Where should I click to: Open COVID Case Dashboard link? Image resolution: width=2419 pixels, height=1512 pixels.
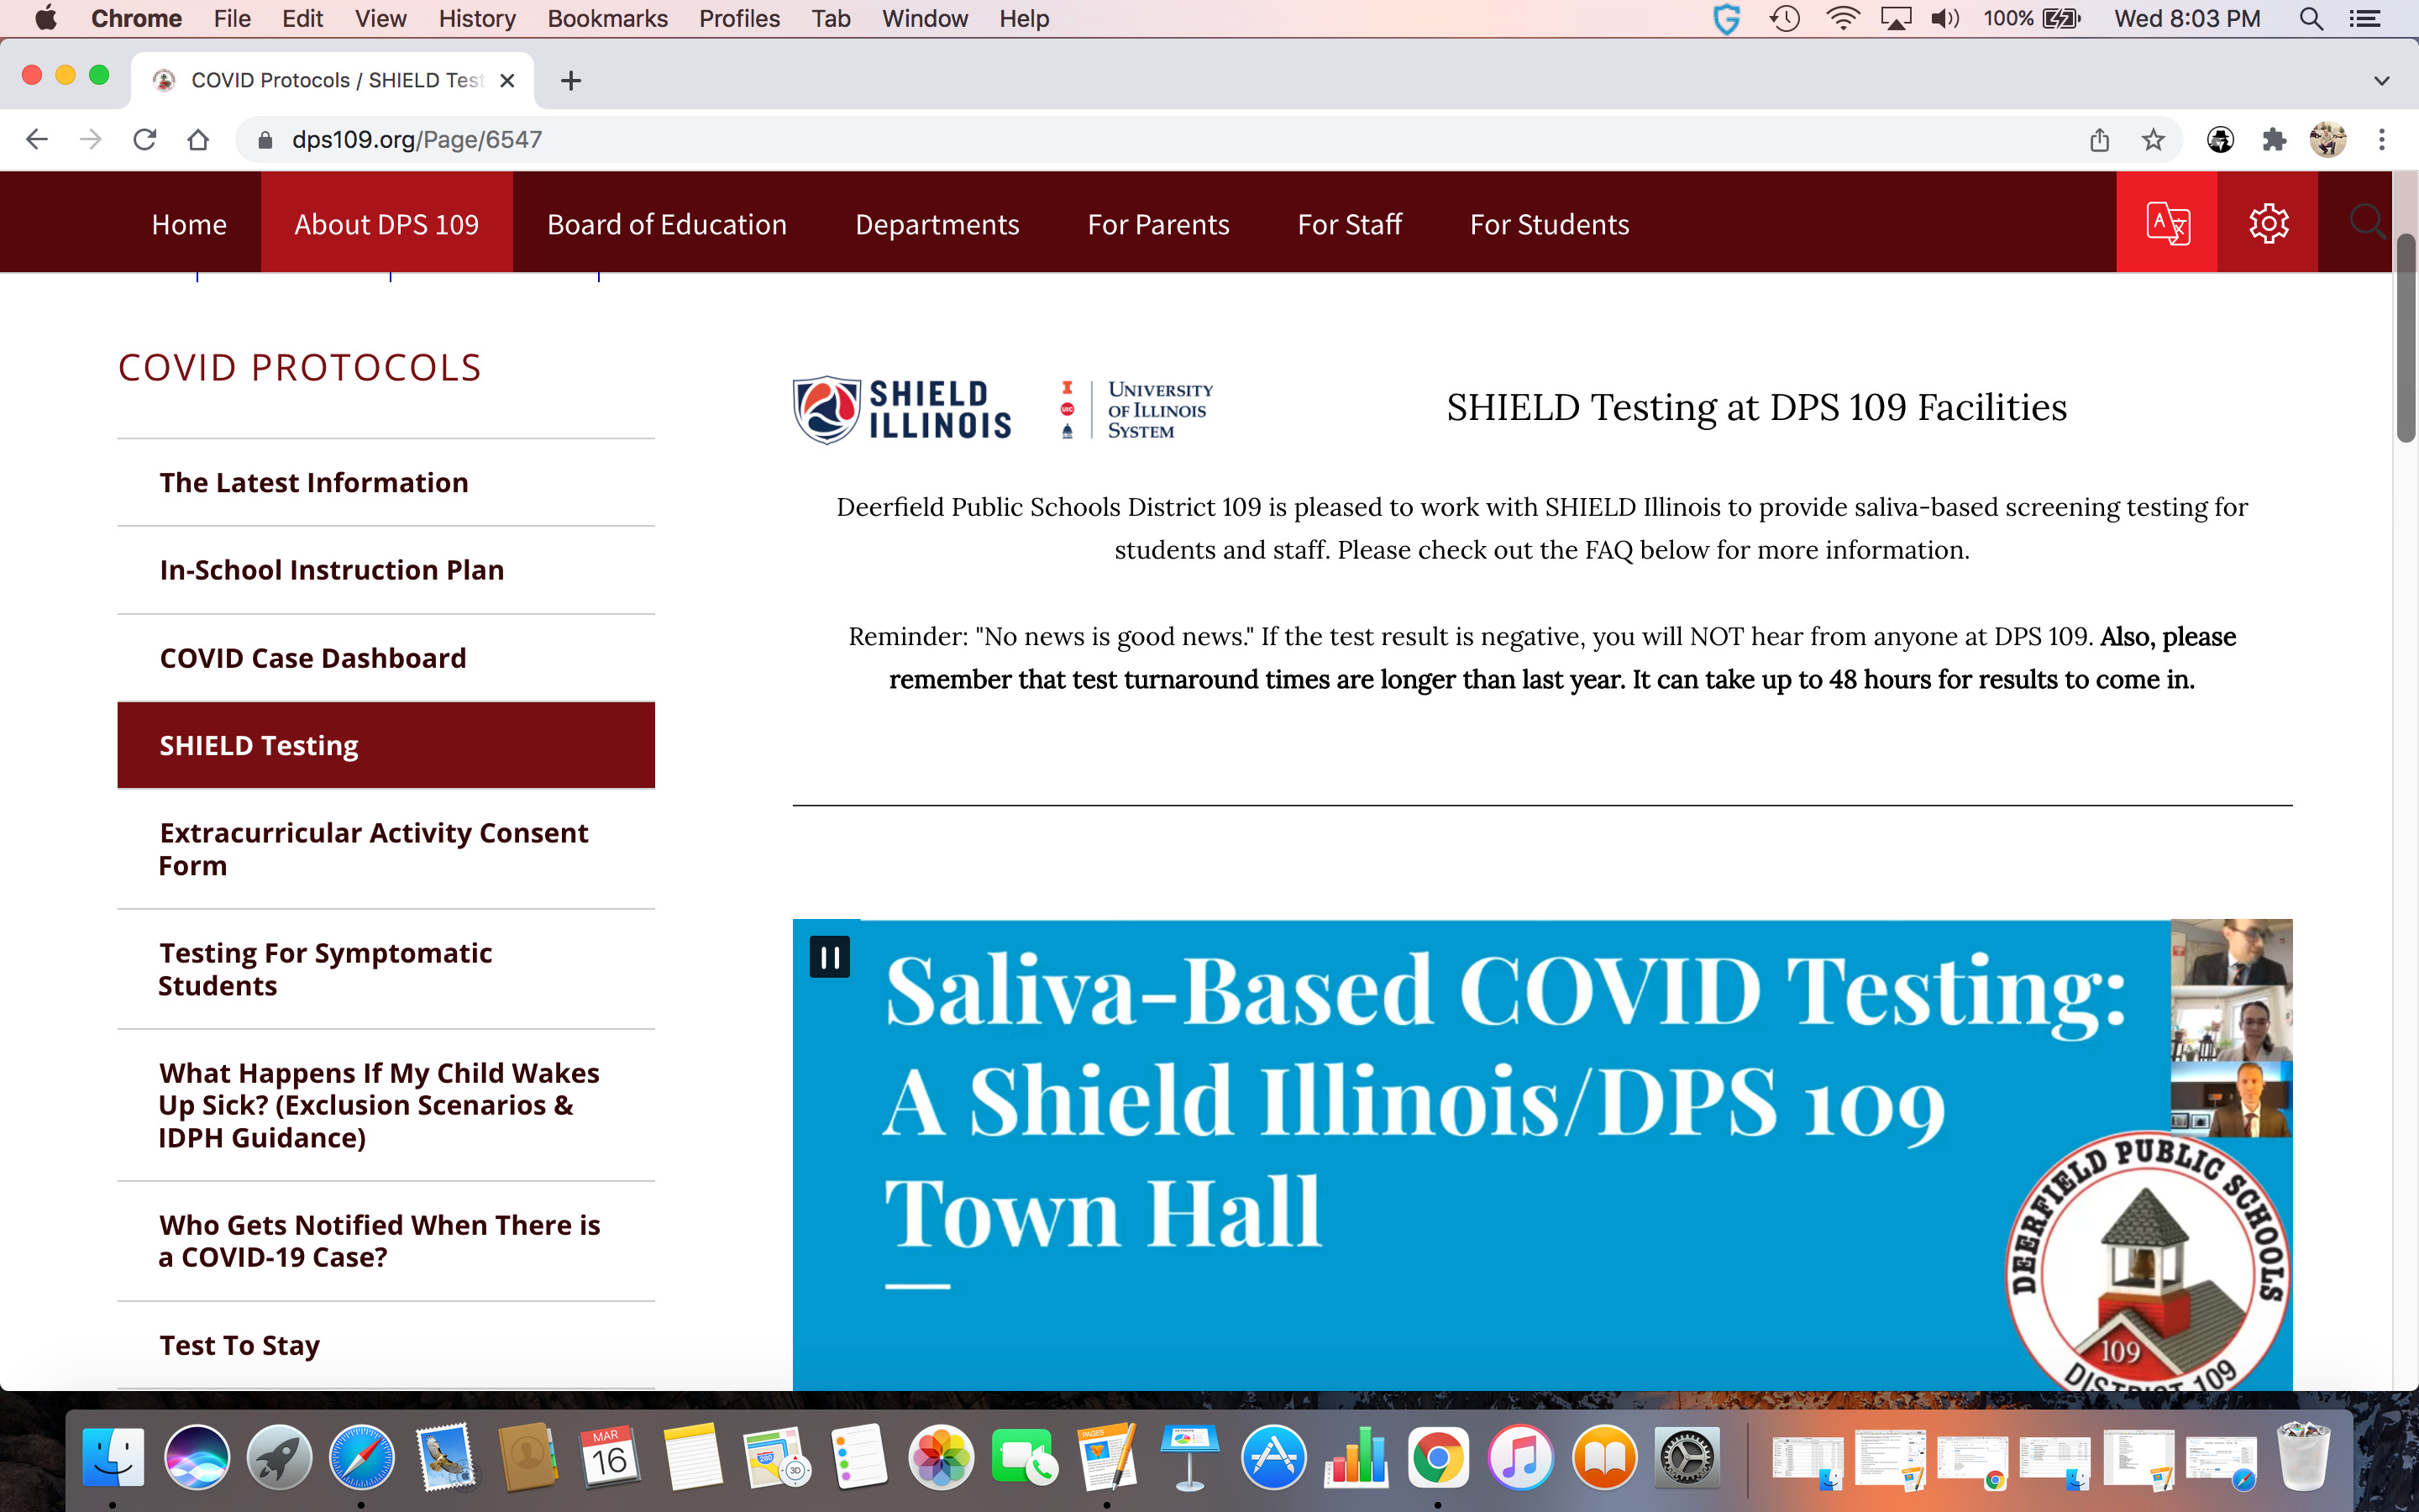(386, 658)
